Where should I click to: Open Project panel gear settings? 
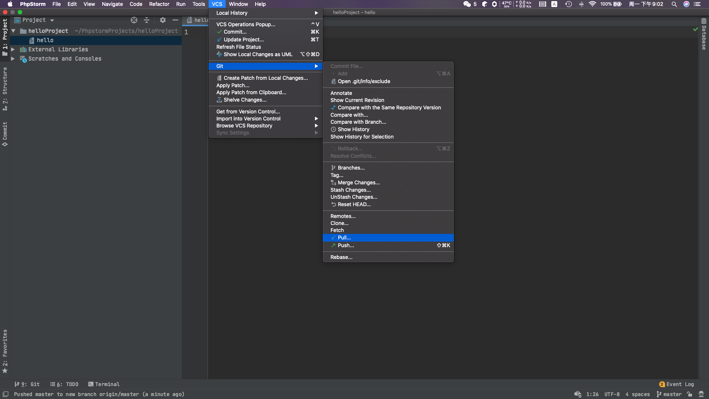coord(163,20)
